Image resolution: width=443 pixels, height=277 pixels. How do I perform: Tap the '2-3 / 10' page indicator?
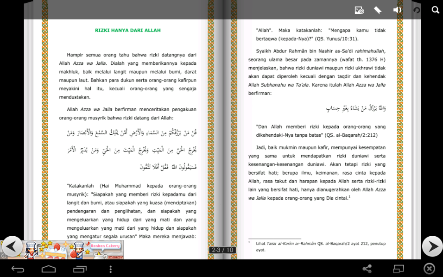click(x=222, y=250)
